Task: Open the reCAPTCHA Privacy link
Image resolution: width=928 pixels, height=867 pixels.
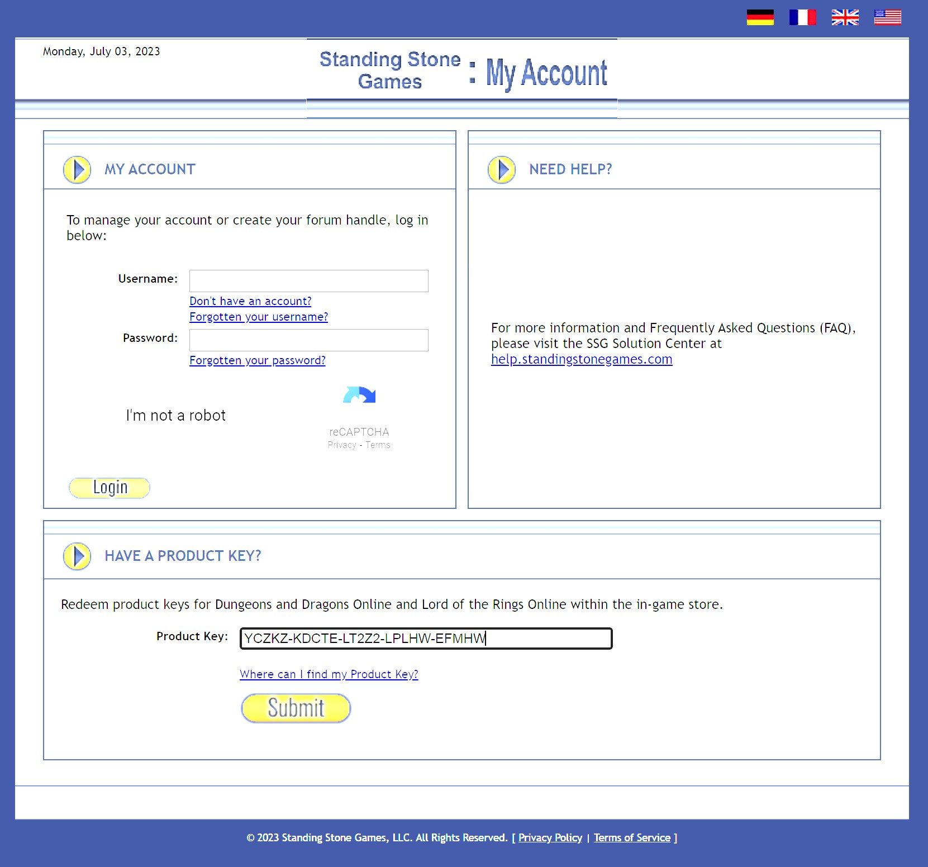Action: click(342, 445)
